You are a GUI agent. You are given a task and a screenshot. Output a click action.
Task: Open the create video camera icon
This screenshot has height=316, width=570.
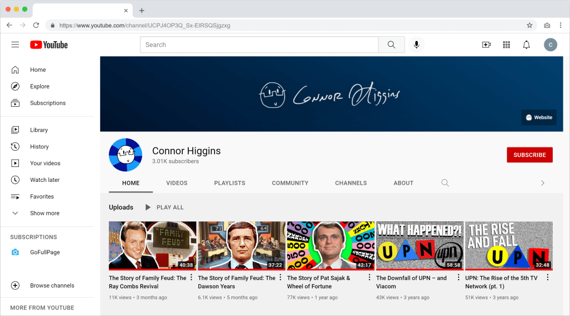click(486, 45)
